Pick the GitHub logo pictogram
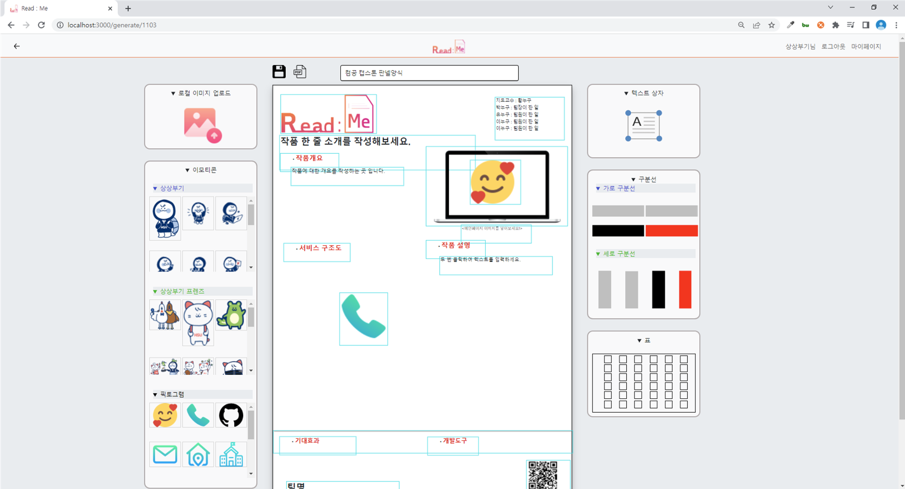 [231, 415]
